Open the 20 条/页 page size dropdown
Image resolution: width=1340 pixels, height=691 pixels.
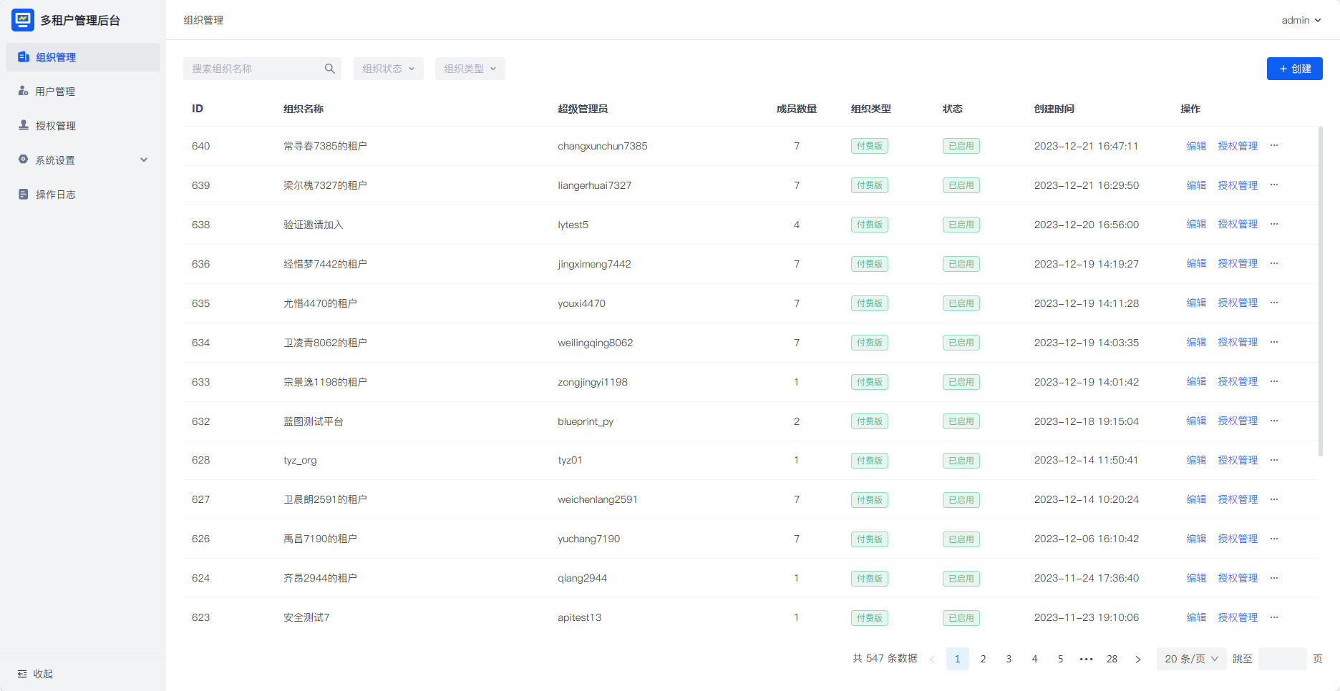click(1192, 660)
